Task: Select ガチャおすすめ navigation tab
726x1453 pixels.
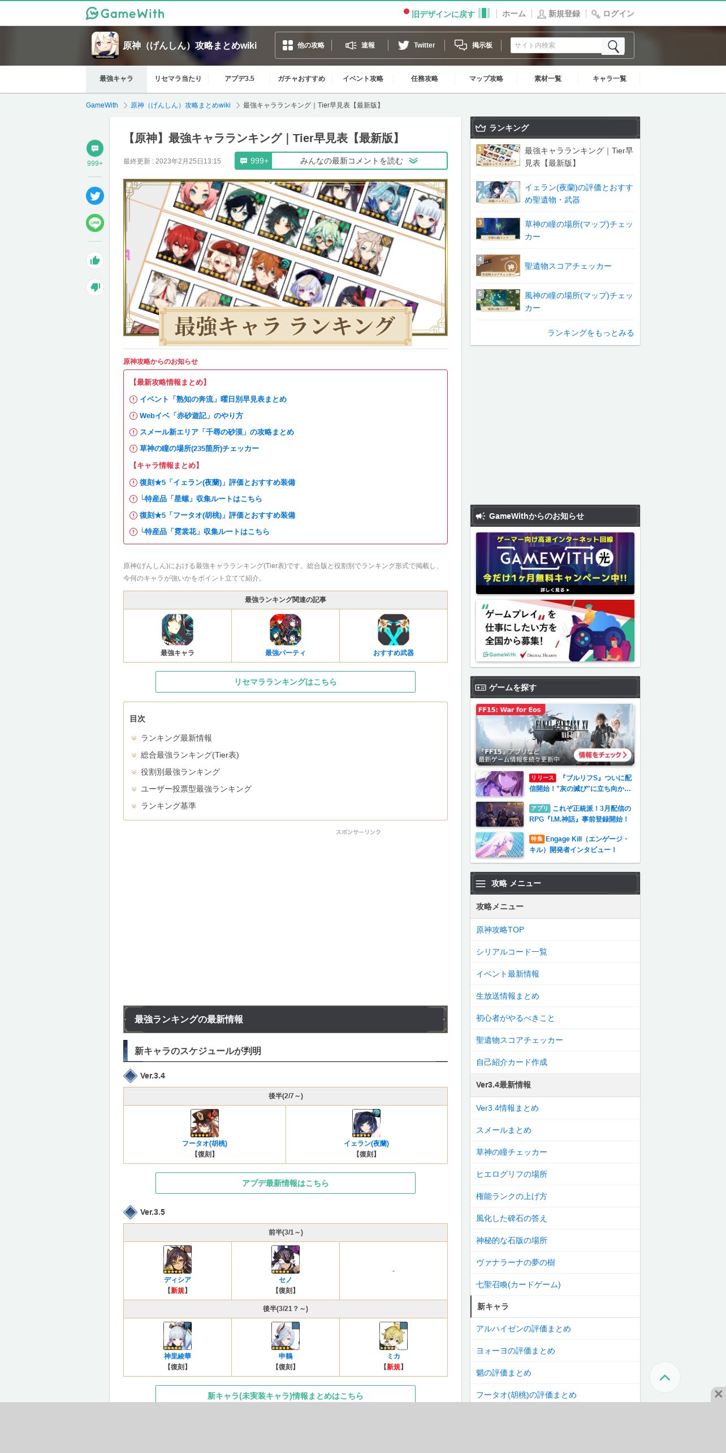Action: point(301,79)
